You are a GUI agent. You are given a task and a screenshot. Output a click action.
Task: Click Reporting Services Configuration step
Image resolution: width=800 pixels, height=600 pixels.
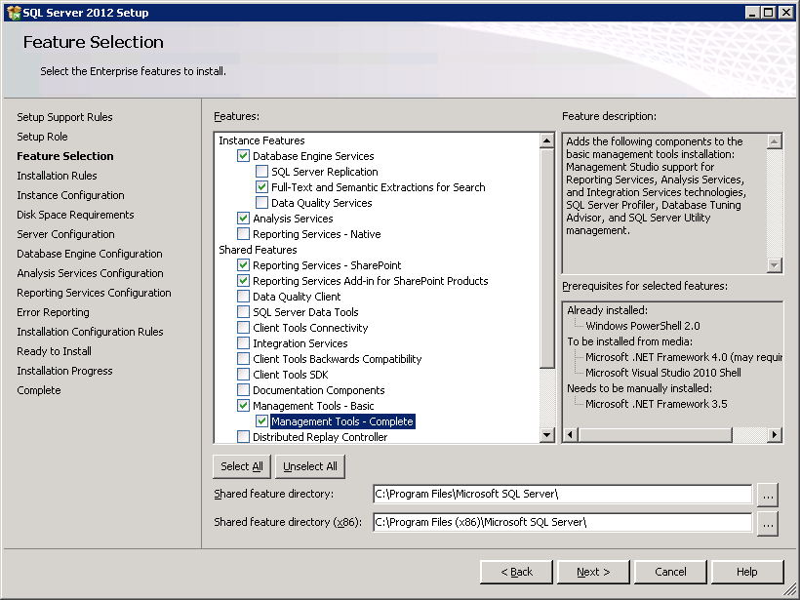pyautogui.click(x=94, y=293)
